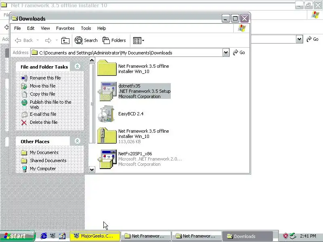The width and height of the screenshot is (323, 242).
Task: Go to My Computer in Other Places
Action: pos(43,169)
